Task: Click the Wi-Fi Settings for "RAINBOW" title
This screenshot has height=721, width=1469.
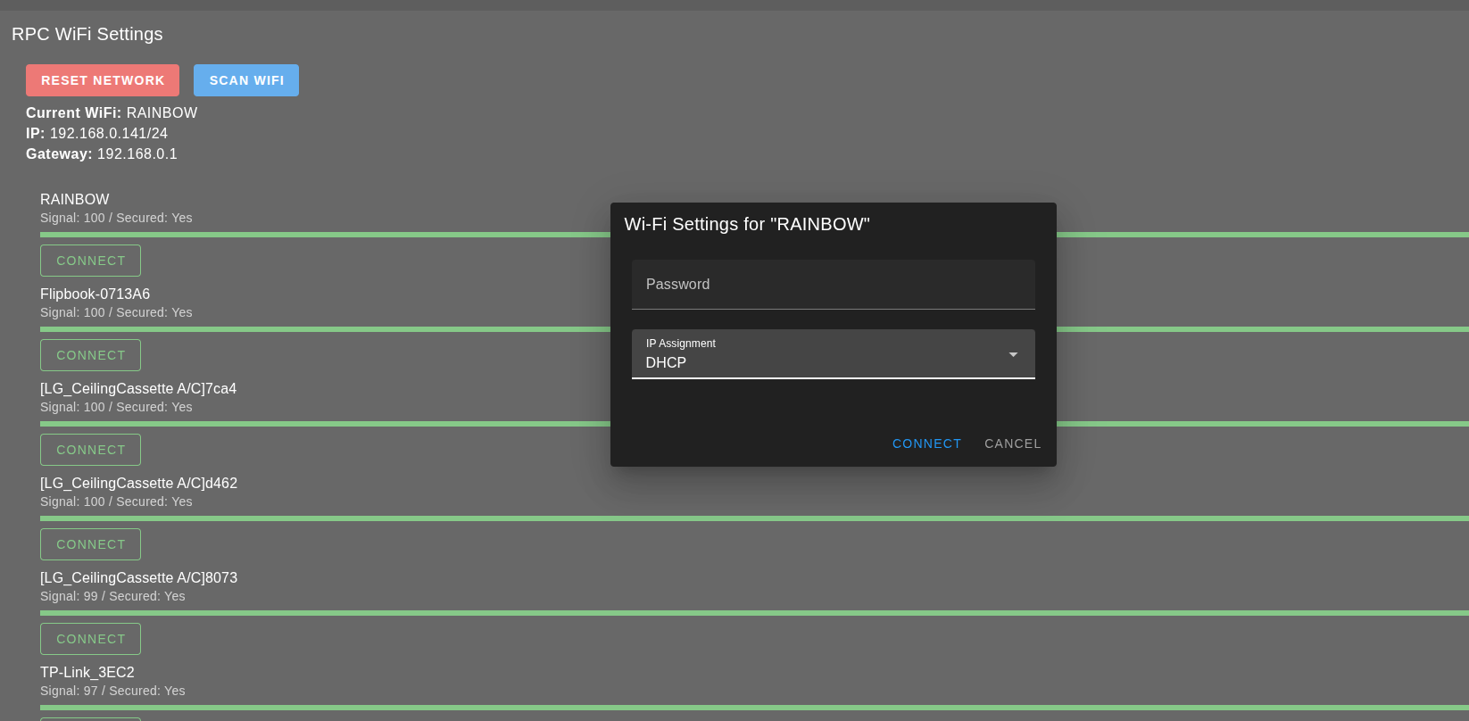Action: (747, 224)
